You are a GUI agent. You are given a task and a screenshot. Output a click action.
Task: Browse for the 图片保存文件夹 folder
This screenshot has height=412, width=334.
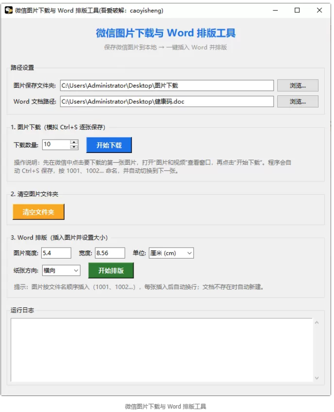pos(298,85)
